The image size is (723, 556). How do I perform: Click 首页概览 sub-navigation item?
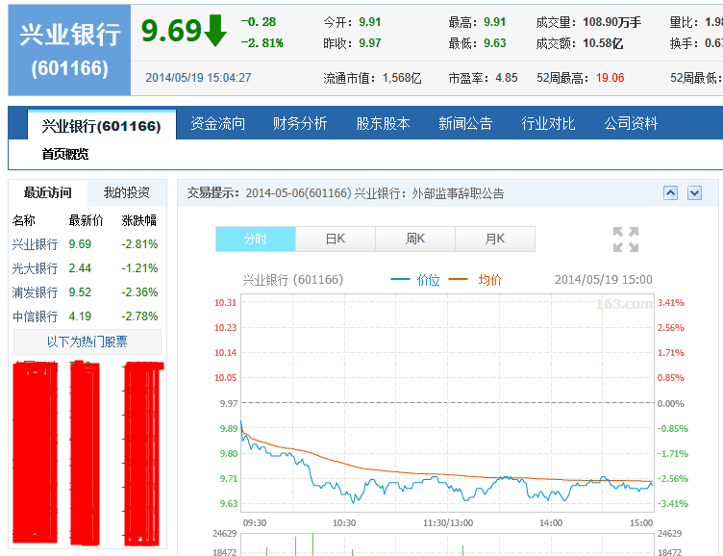tap(65, 154)
